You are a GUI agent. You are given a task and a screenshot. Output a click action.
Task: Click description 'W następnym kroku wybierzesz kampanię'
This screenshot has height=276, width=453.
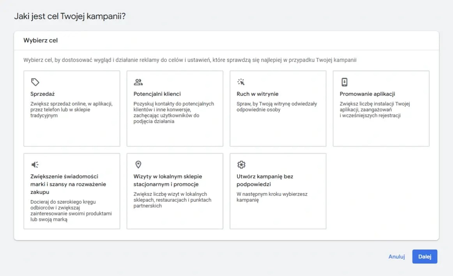click(272, 197)
